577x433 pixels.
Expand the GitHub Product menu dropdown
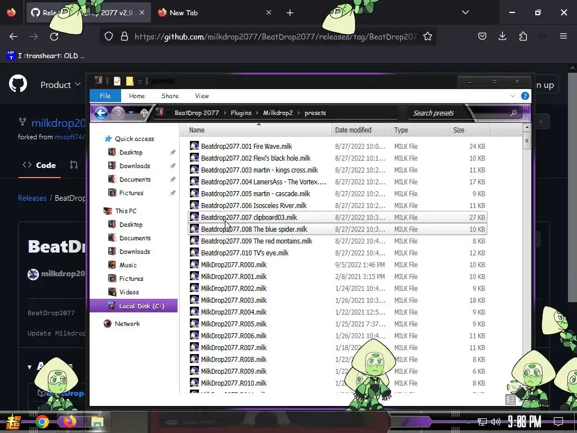60,85
